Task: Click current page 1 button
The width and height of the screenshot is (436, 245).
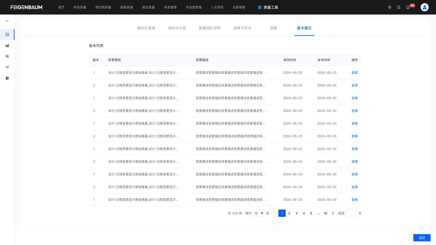Action: (x=282, y=214)
